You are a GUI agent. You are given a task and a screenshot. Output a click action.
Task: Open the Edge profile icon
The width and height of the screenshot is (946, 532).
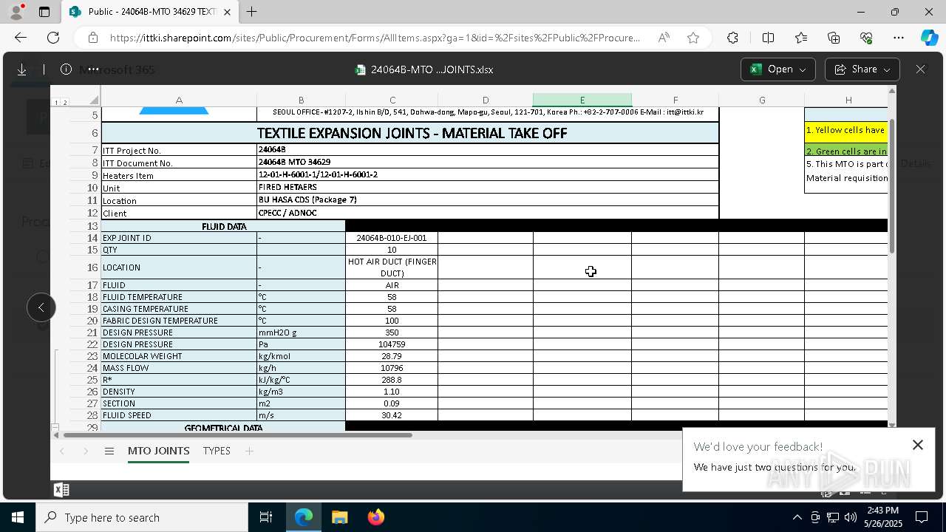tap(16, 12)
